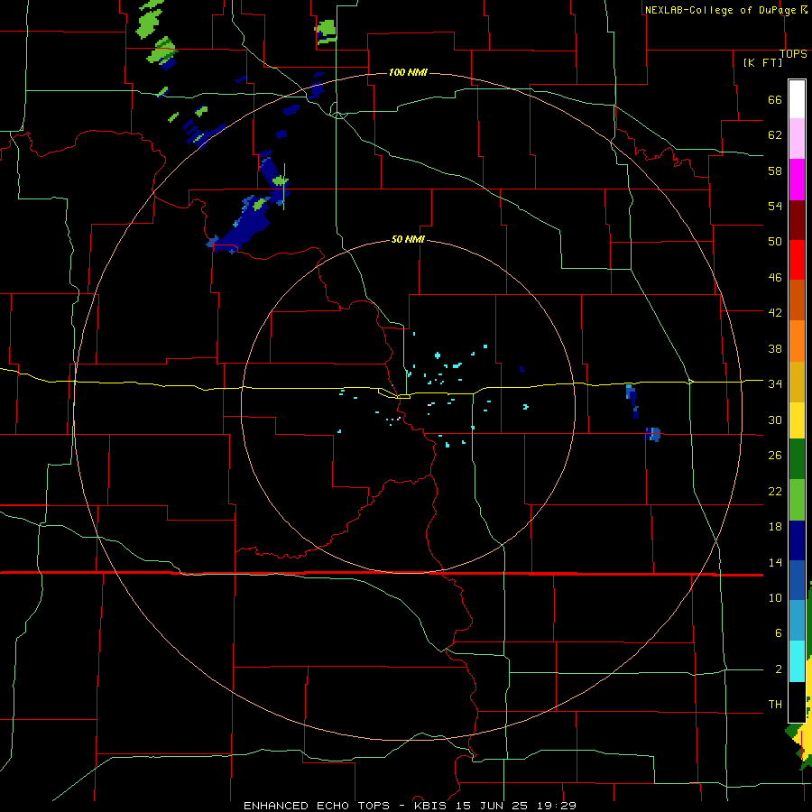The width and height of the screenshot is (812, 812).
Task: Select the light green legend swatch
Action: tap(797, 500)
